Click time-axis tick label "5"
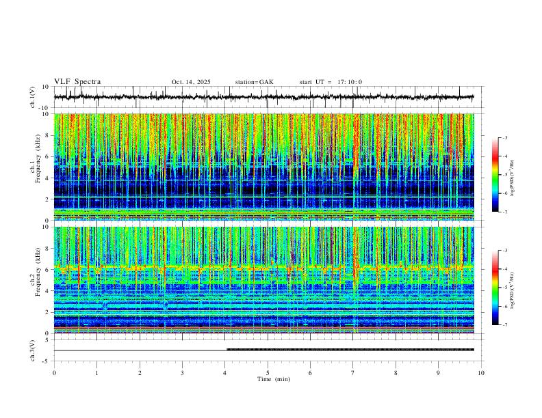Image resolution: width=542 pixels, height=418 pixels. [268, 373]
